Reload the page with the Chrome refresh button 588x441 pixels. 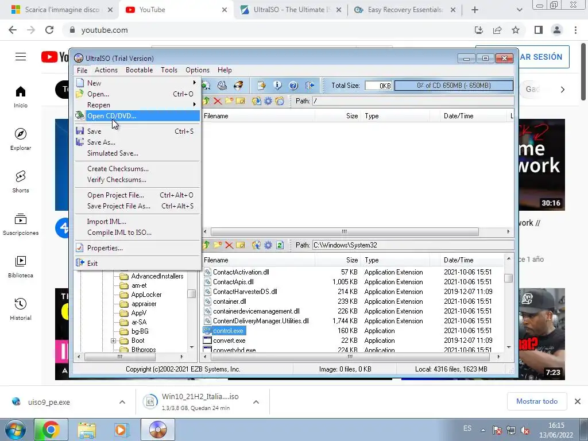coord(49,30)
